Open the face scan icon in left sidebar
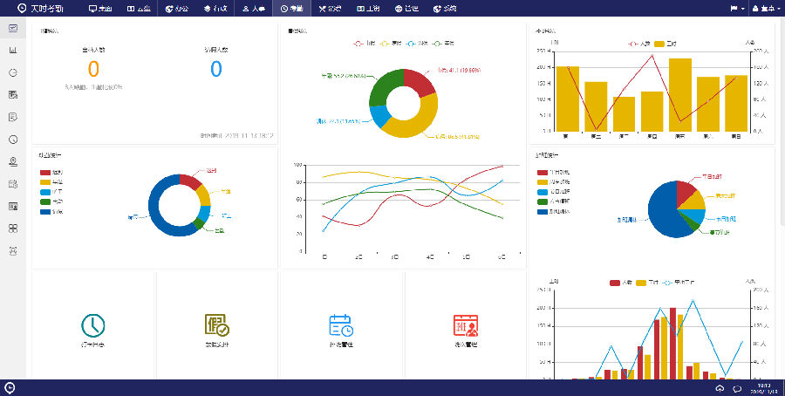This screenshot has width=785, height=396. click(13, 251)
